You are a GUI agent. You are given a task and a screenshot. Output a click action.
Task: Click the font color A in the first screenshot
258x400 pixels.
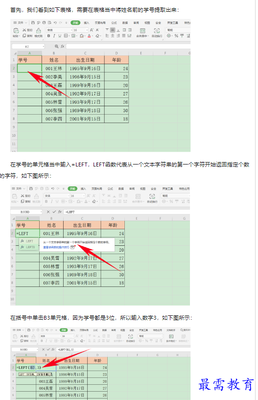tap(89, 36)
